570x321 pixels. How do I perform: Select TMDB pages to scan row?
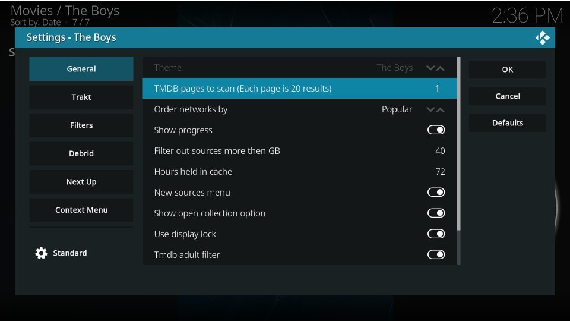click(299, 89)
